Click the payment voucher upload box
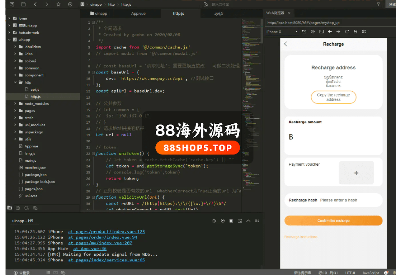 pyautogui.click(x=356, y=173)
